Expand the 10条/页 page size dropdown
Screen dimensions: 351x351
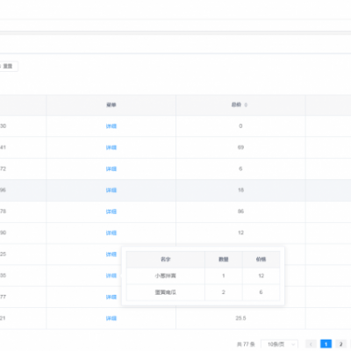pos(279,344)
